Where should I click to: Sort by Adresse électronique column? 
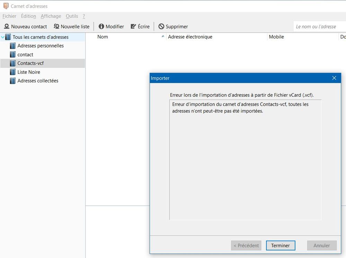pyautogui.click(x=190, y=37)
